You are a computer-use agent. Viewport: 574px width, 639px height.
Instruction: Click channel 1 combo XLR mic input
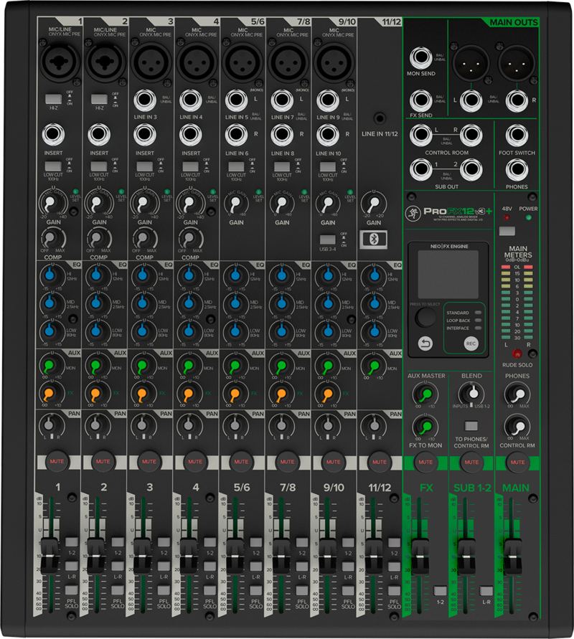tap(53, 65)
